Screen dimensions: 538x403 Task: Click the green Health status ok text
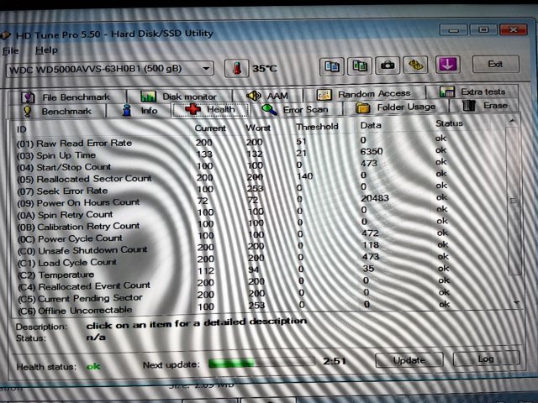tap(93, 367)
